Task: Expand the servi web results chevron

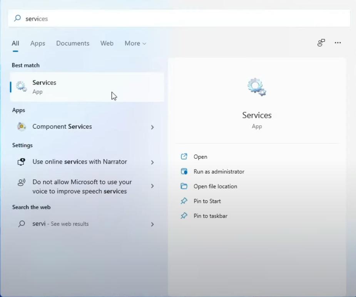Action: coord(152,224)
